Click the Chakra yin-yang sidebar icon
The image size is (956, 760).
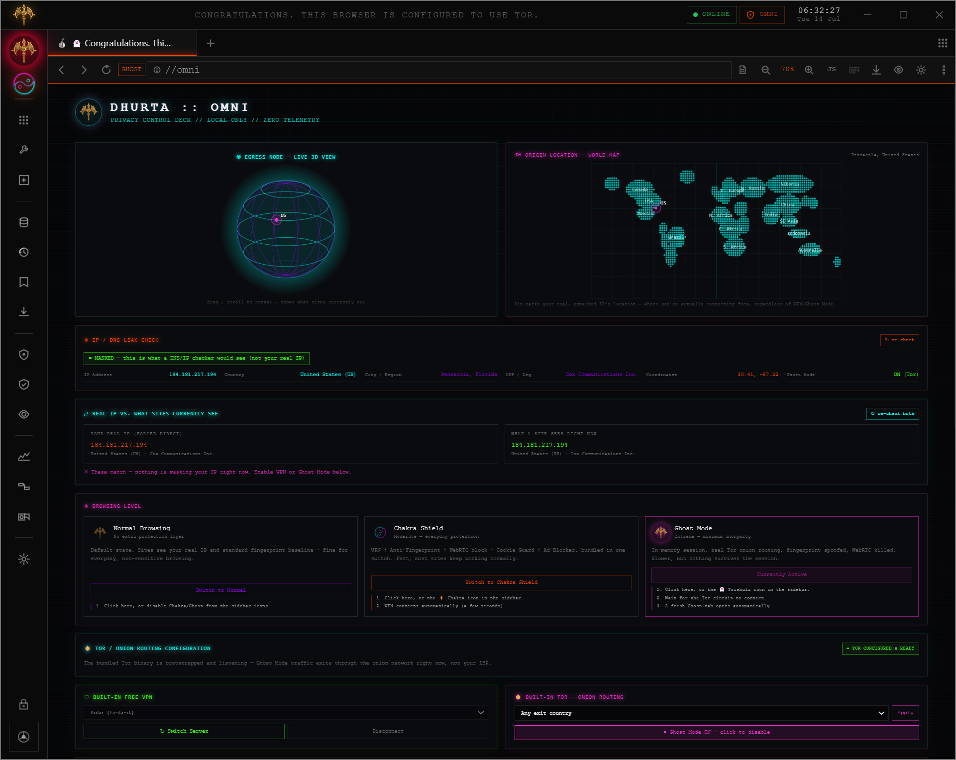point(24,84)
